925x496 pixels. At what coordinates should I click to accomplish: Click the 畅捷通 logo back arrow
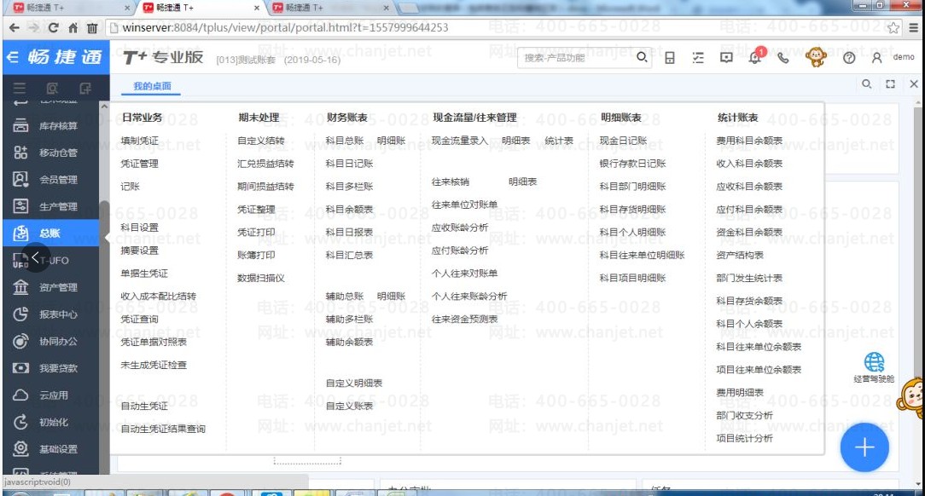pos(13,57)
